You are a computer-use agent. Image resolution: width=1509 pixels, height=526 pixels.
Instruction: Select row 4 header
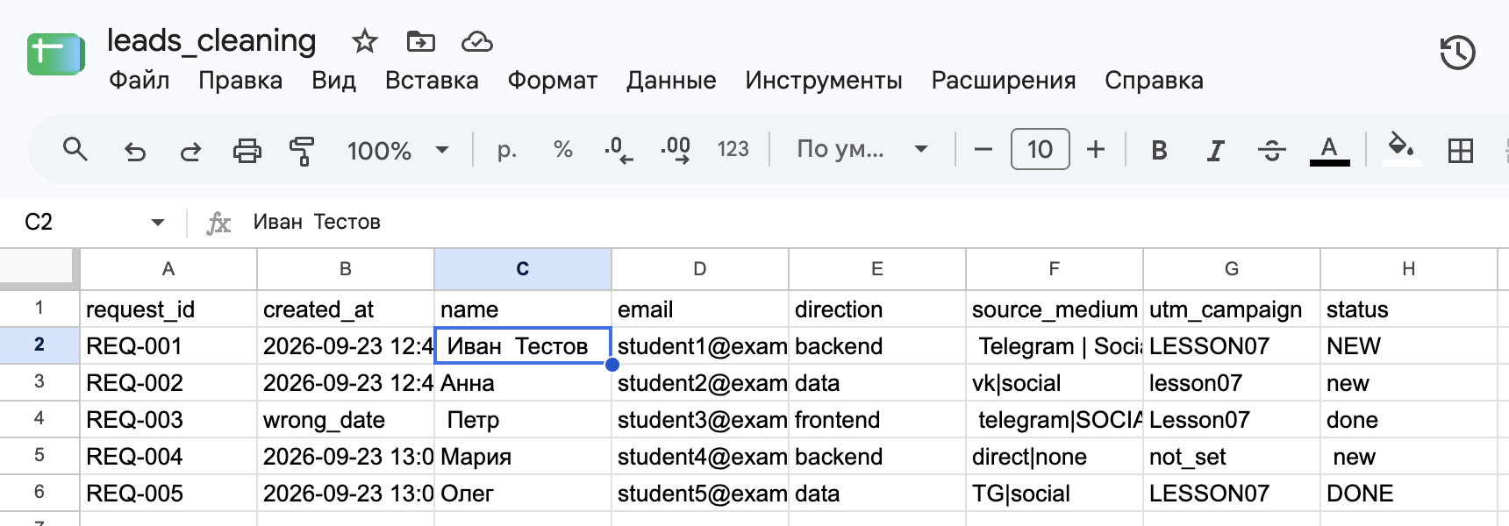39,419
